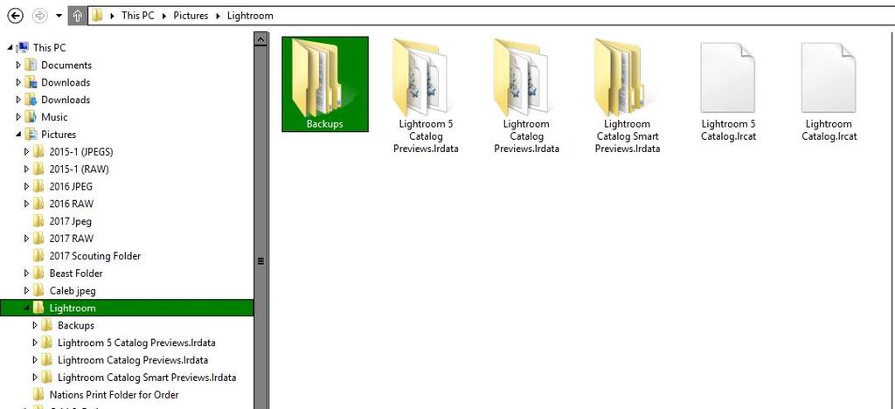895x409 pixels.
Task: Open the Caleb jpeg folder in tree
Action: [x=73, y=291]
